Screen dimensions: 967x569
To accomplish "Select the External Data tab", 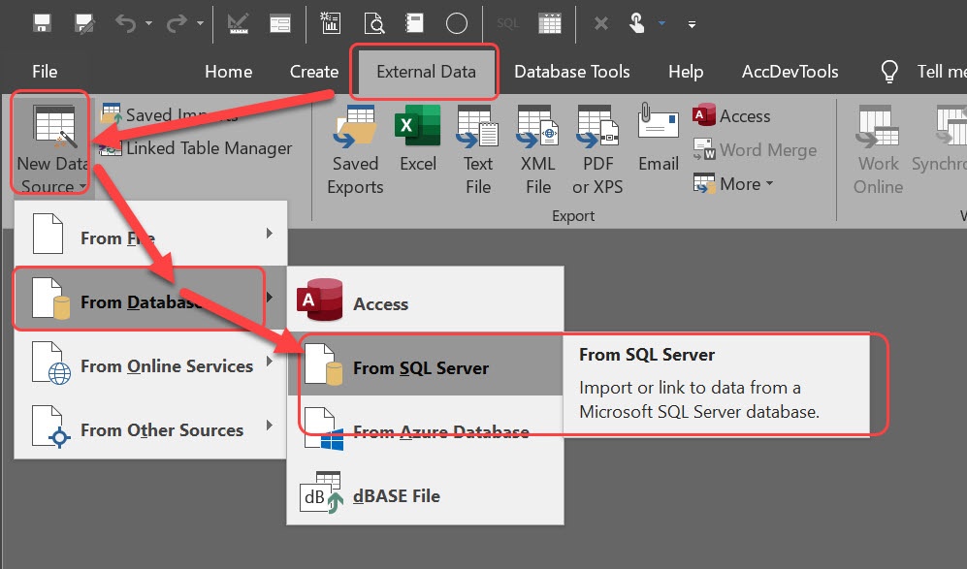I will pos(426,72).
